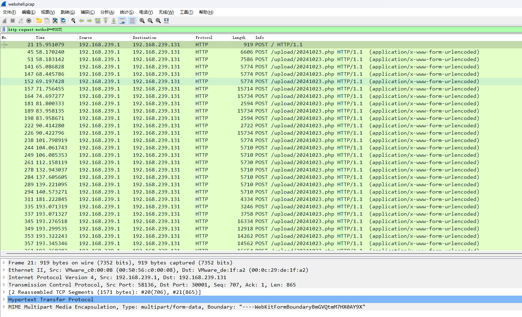Save the capture file icon
This screenshot has width=522, height=317.
coord(47,21)
